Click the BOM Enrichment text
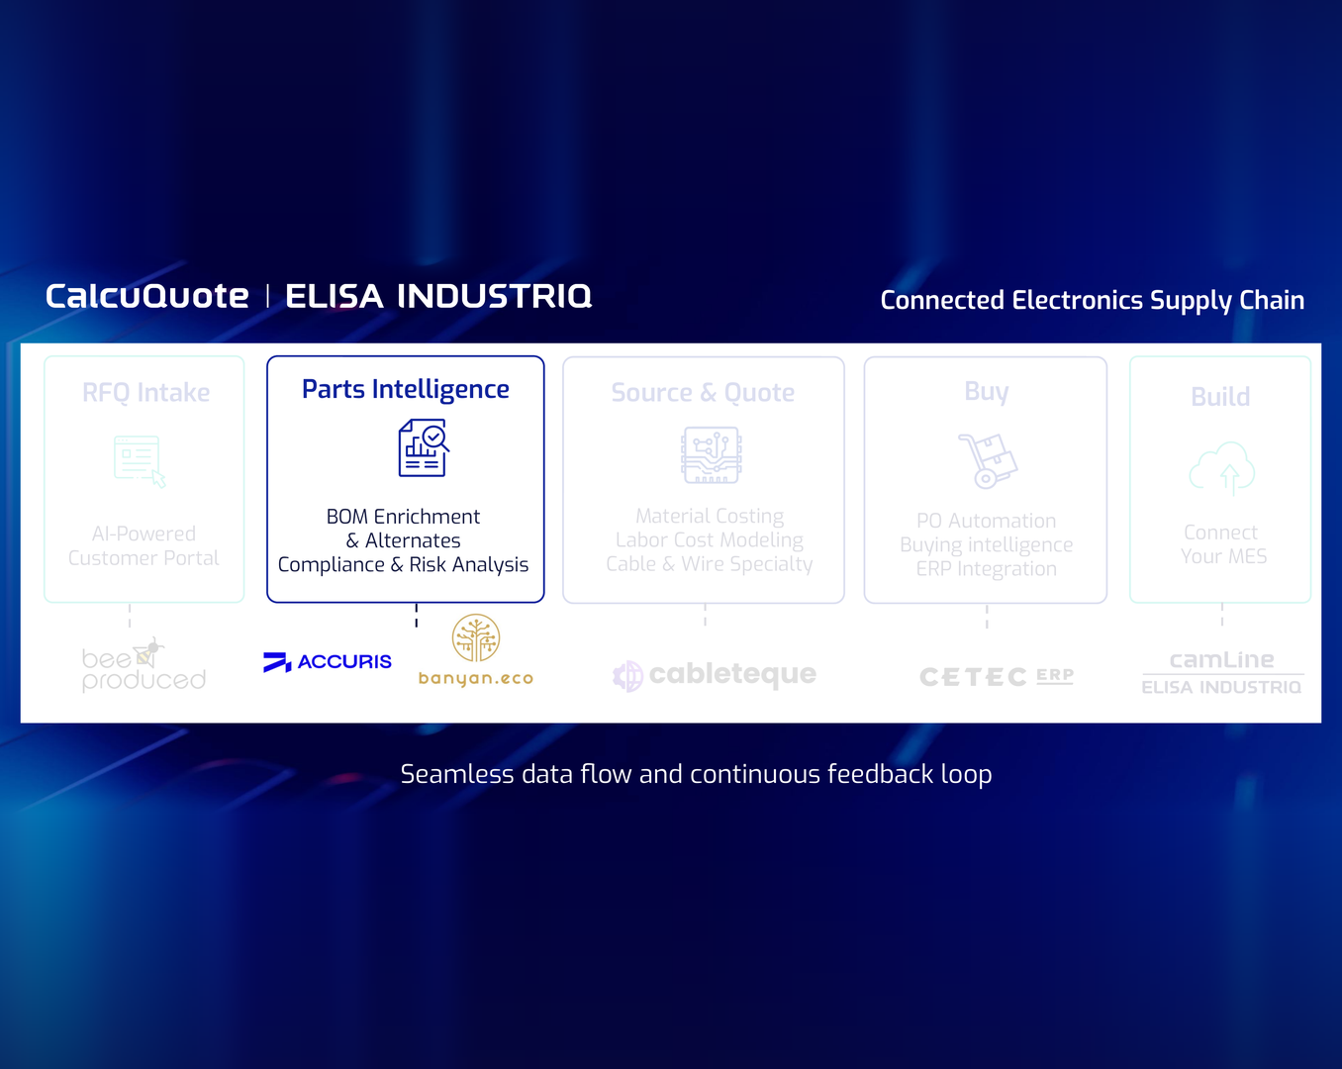The height and width of the screenshot is (1069, 1342). [403, 517]
